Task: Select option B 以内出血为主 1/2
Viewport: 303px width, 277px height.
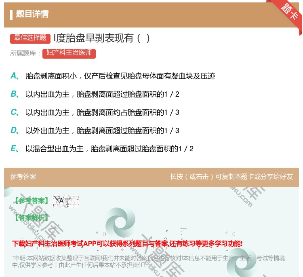Action: click(95, 94)
